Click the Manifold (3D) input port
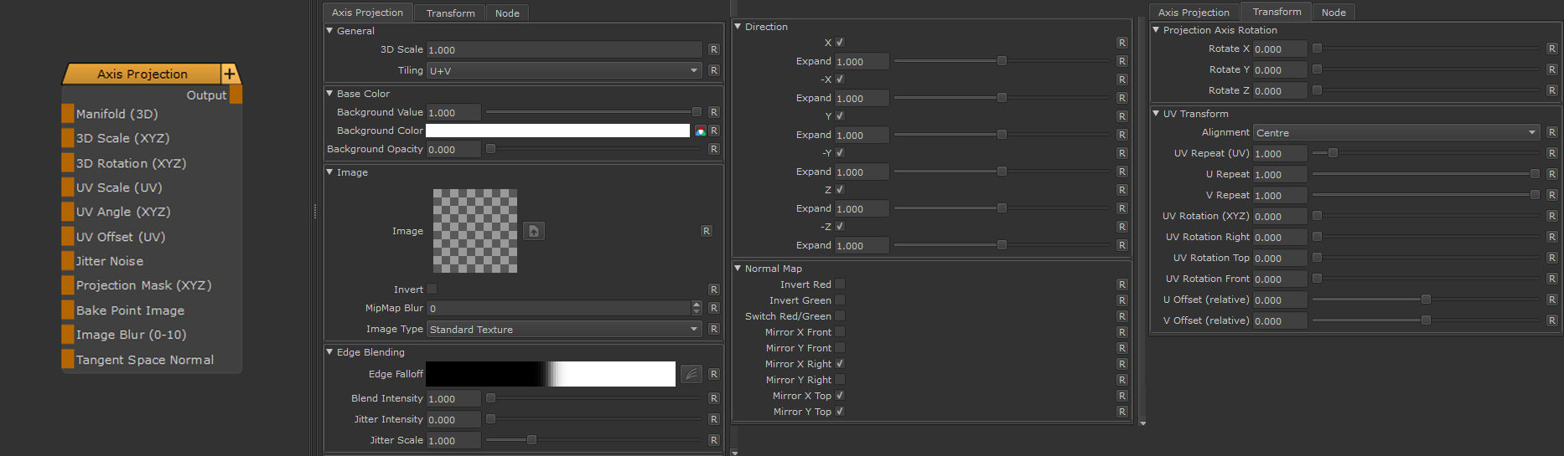 [68, 114]
